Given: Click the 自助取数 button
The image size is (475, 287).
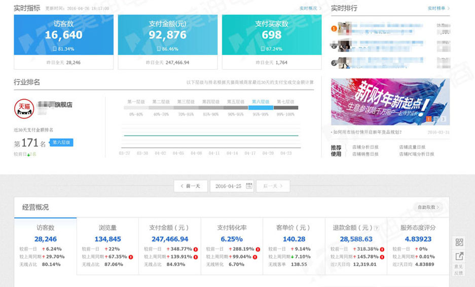Looking at the screenshot, I should coord(429,208).
